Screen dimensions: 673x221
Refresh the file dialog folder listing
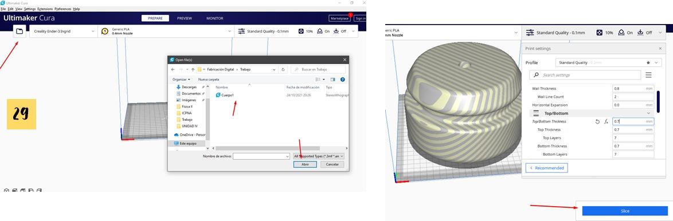click(283, 69)
